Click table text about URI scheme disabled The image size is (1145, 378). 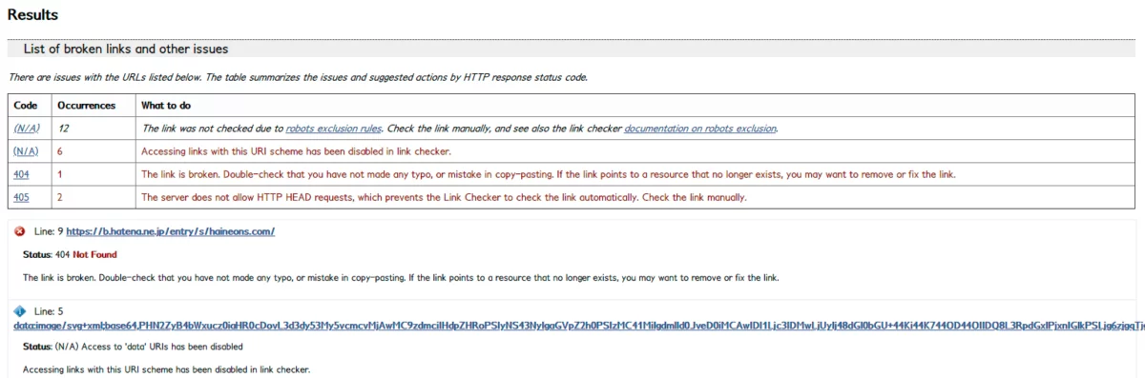click(x=296, y=151)
